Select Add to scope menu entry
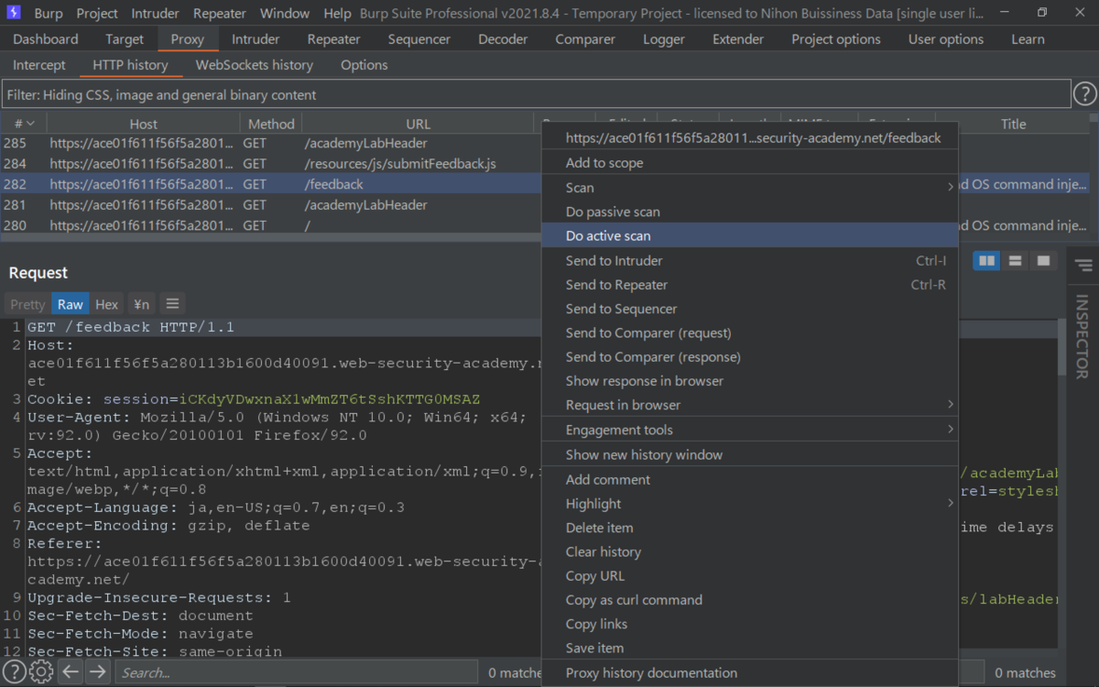The width and height of the screenshot is (1099, 687). coord(749,163)
